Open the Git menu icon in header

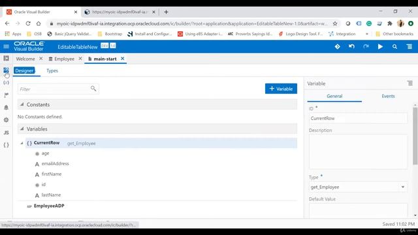(x=337, y=46)
